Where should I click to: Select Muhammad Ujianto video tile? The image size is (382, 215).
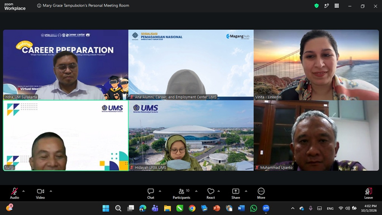click(x=316, y=136)
